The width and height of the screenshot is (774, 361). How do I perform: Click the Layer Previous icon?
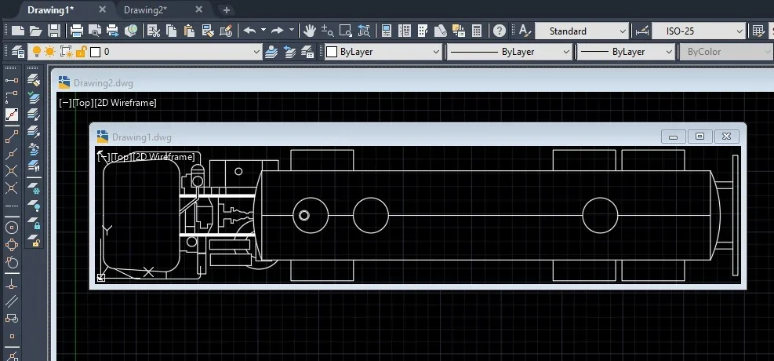coord(289,51)
